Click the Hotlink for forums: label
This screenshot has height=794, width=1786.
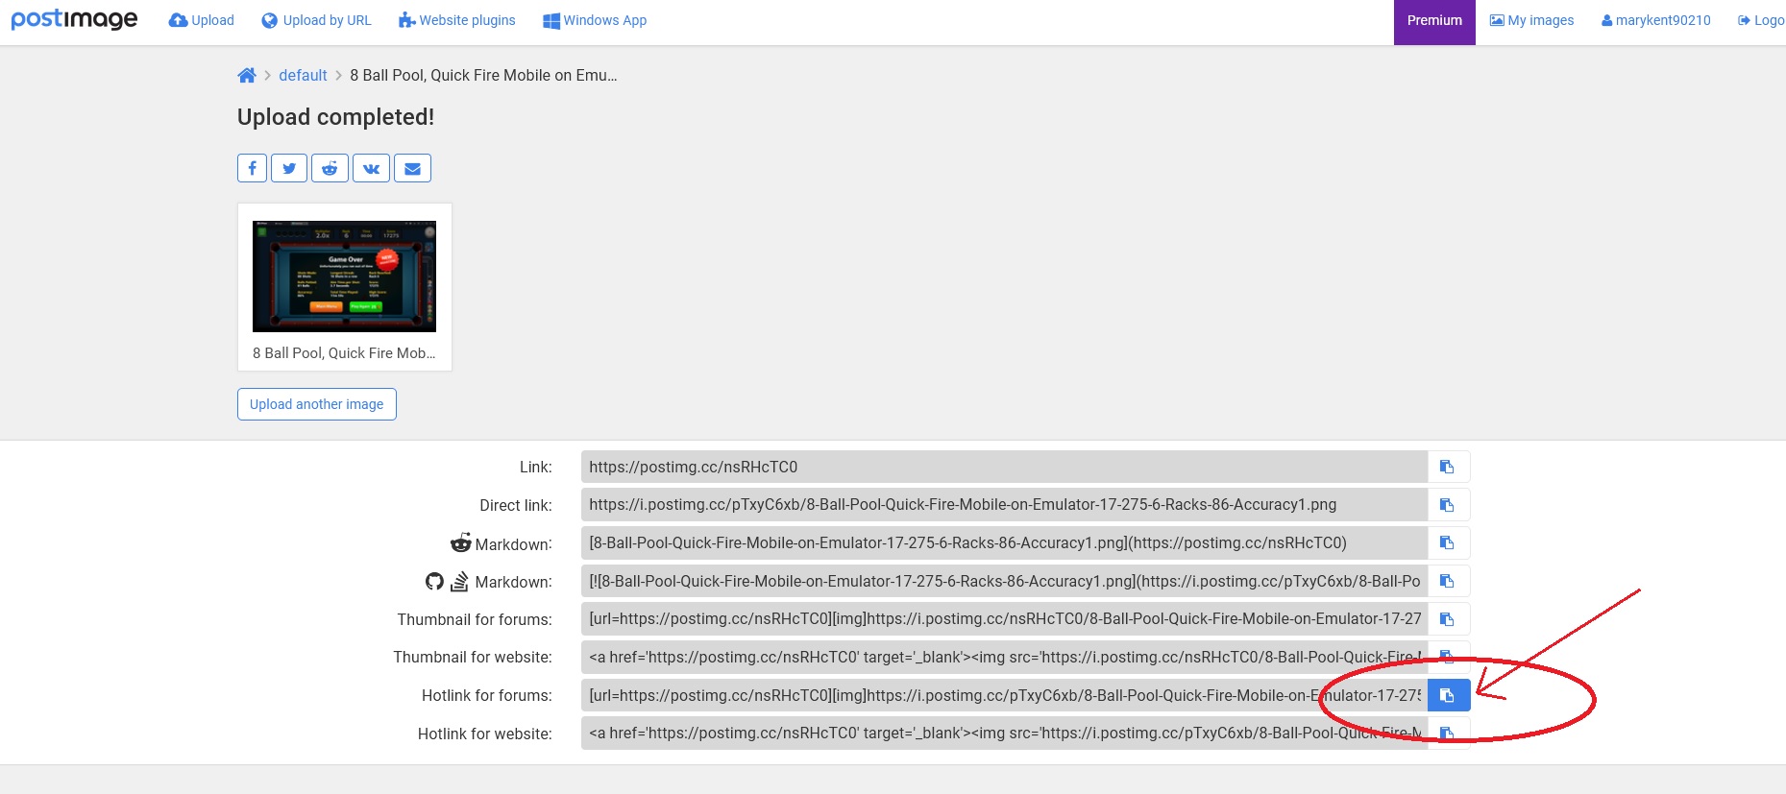(x=487, y=695)
